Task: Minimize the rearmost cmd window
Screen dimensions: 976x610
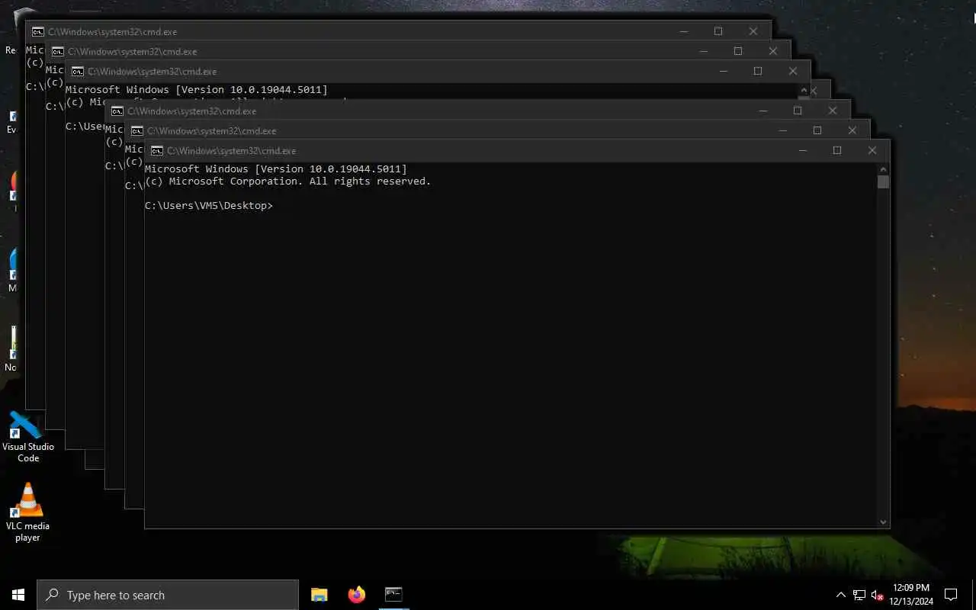Action: (x=683, y=31)
